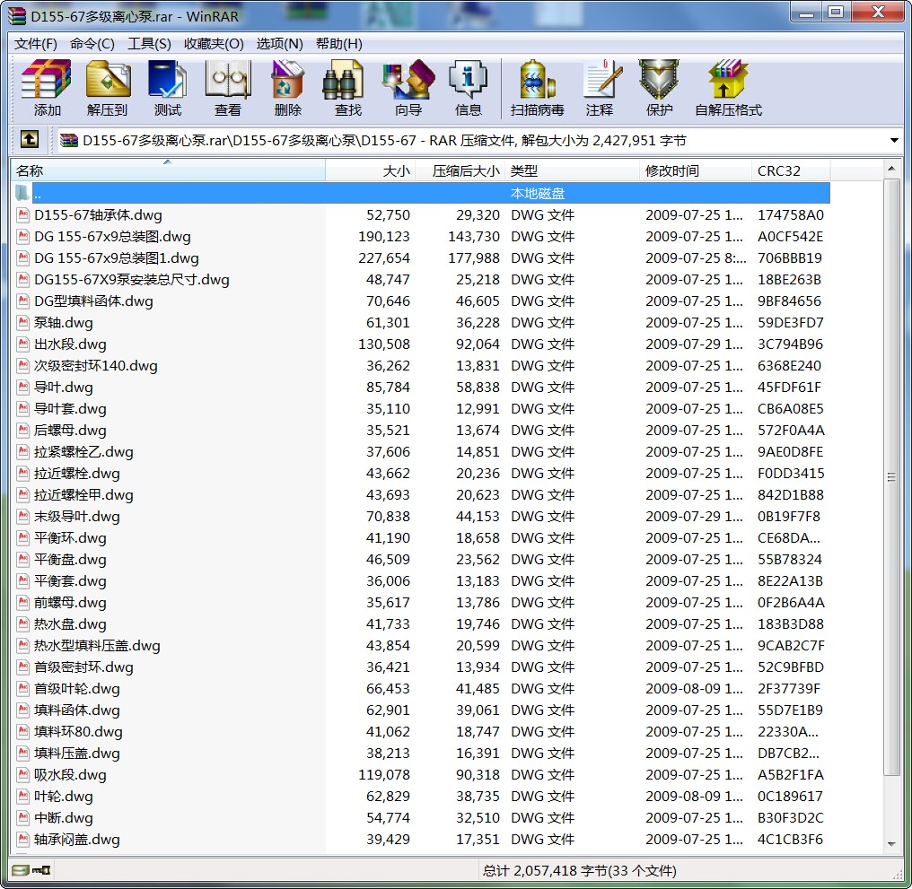Go up one folder with arrow icon
Screen dimensions: 912x889
pyautogui.click(x=30, y=140)
